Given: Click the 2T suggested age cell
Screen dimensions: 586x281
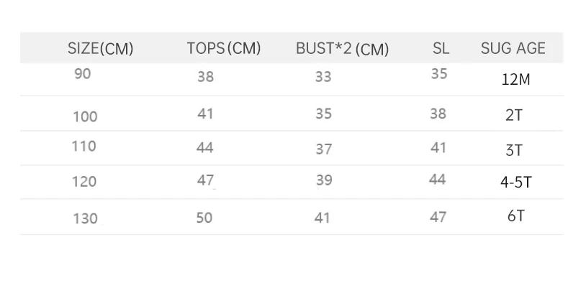Looking at the screenshot, I should [x=514, y=116].
